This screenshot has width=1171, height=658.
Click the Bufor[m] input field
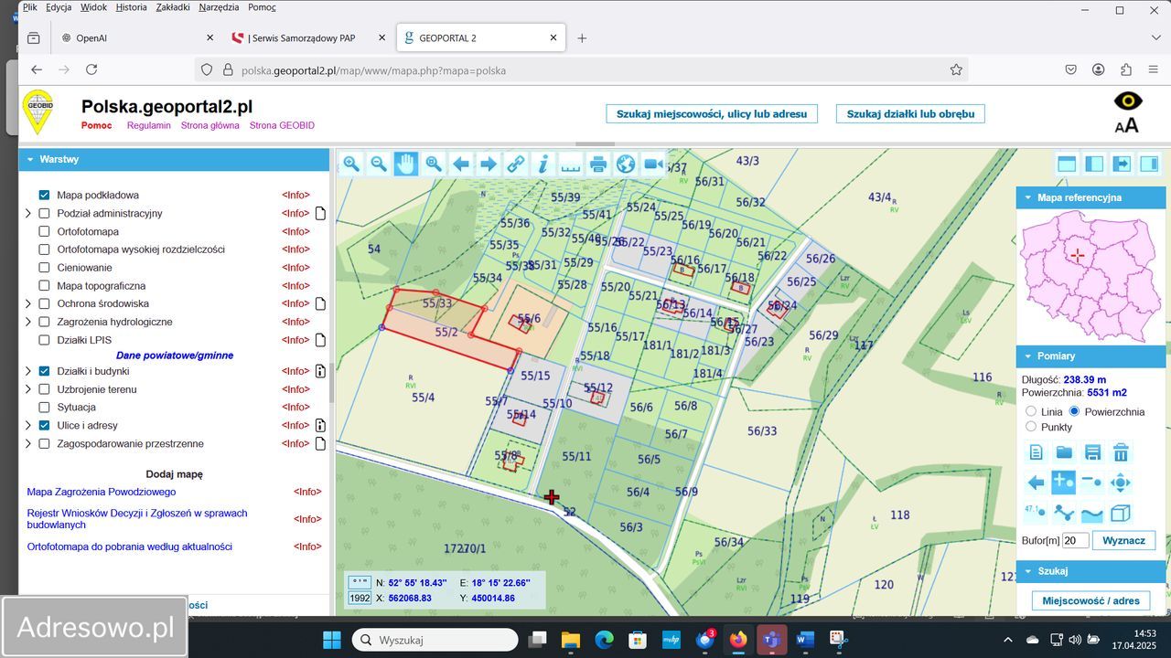[x=1075, y=540]
